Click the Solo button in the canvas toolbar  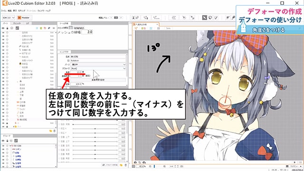[168, 28]
